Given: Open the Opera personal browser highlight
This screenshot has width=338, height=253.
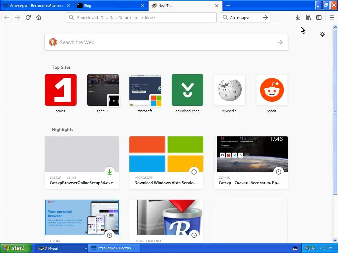Looking at the screenshot, I should click(x=82, y=222).
